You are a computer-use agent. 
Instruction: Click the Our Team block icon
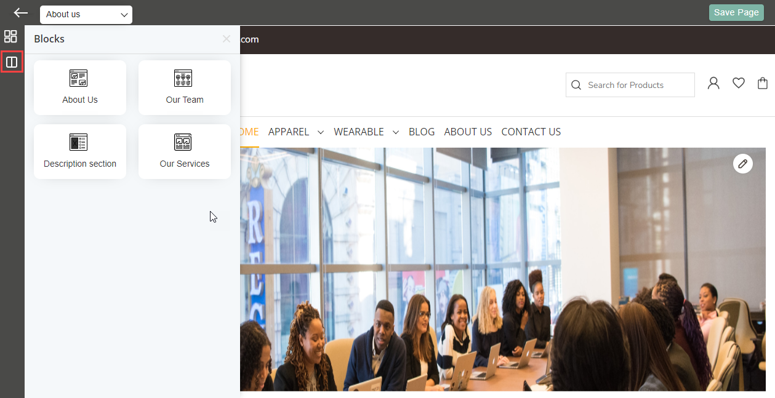(183, 78)
